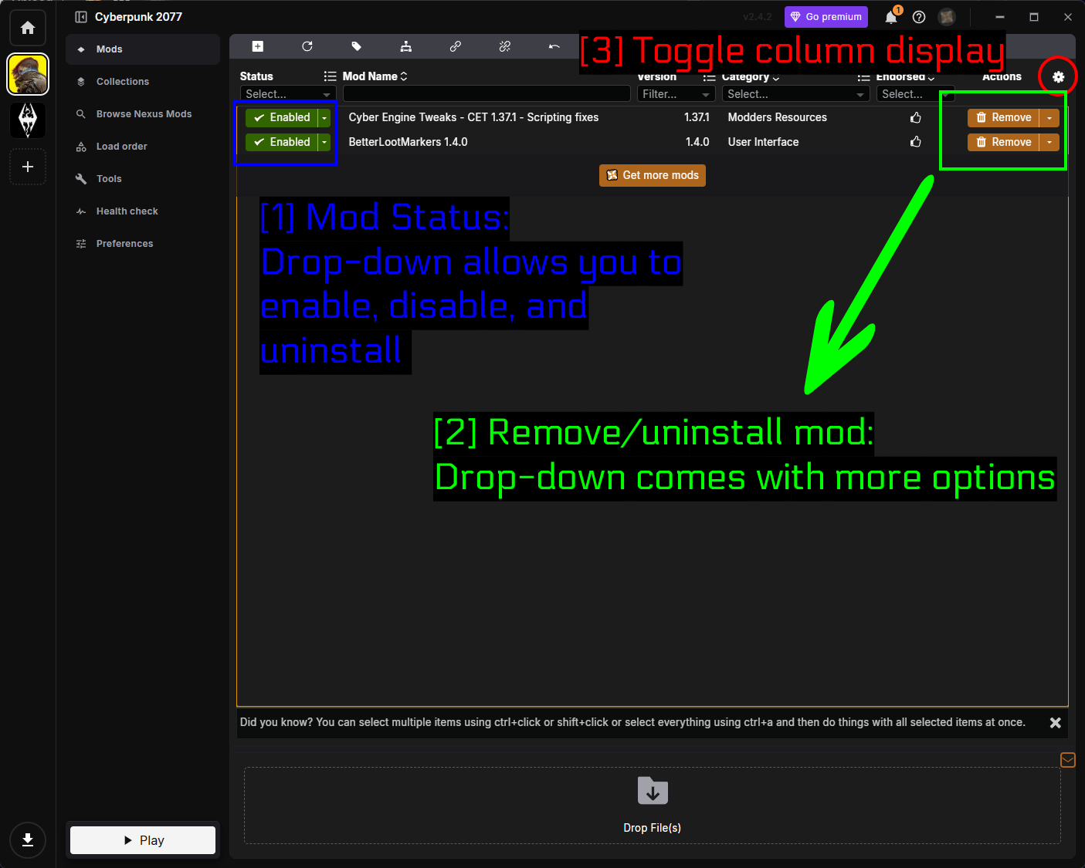Open downloads icon at sidebar bottom

click(x=28, y=840)
